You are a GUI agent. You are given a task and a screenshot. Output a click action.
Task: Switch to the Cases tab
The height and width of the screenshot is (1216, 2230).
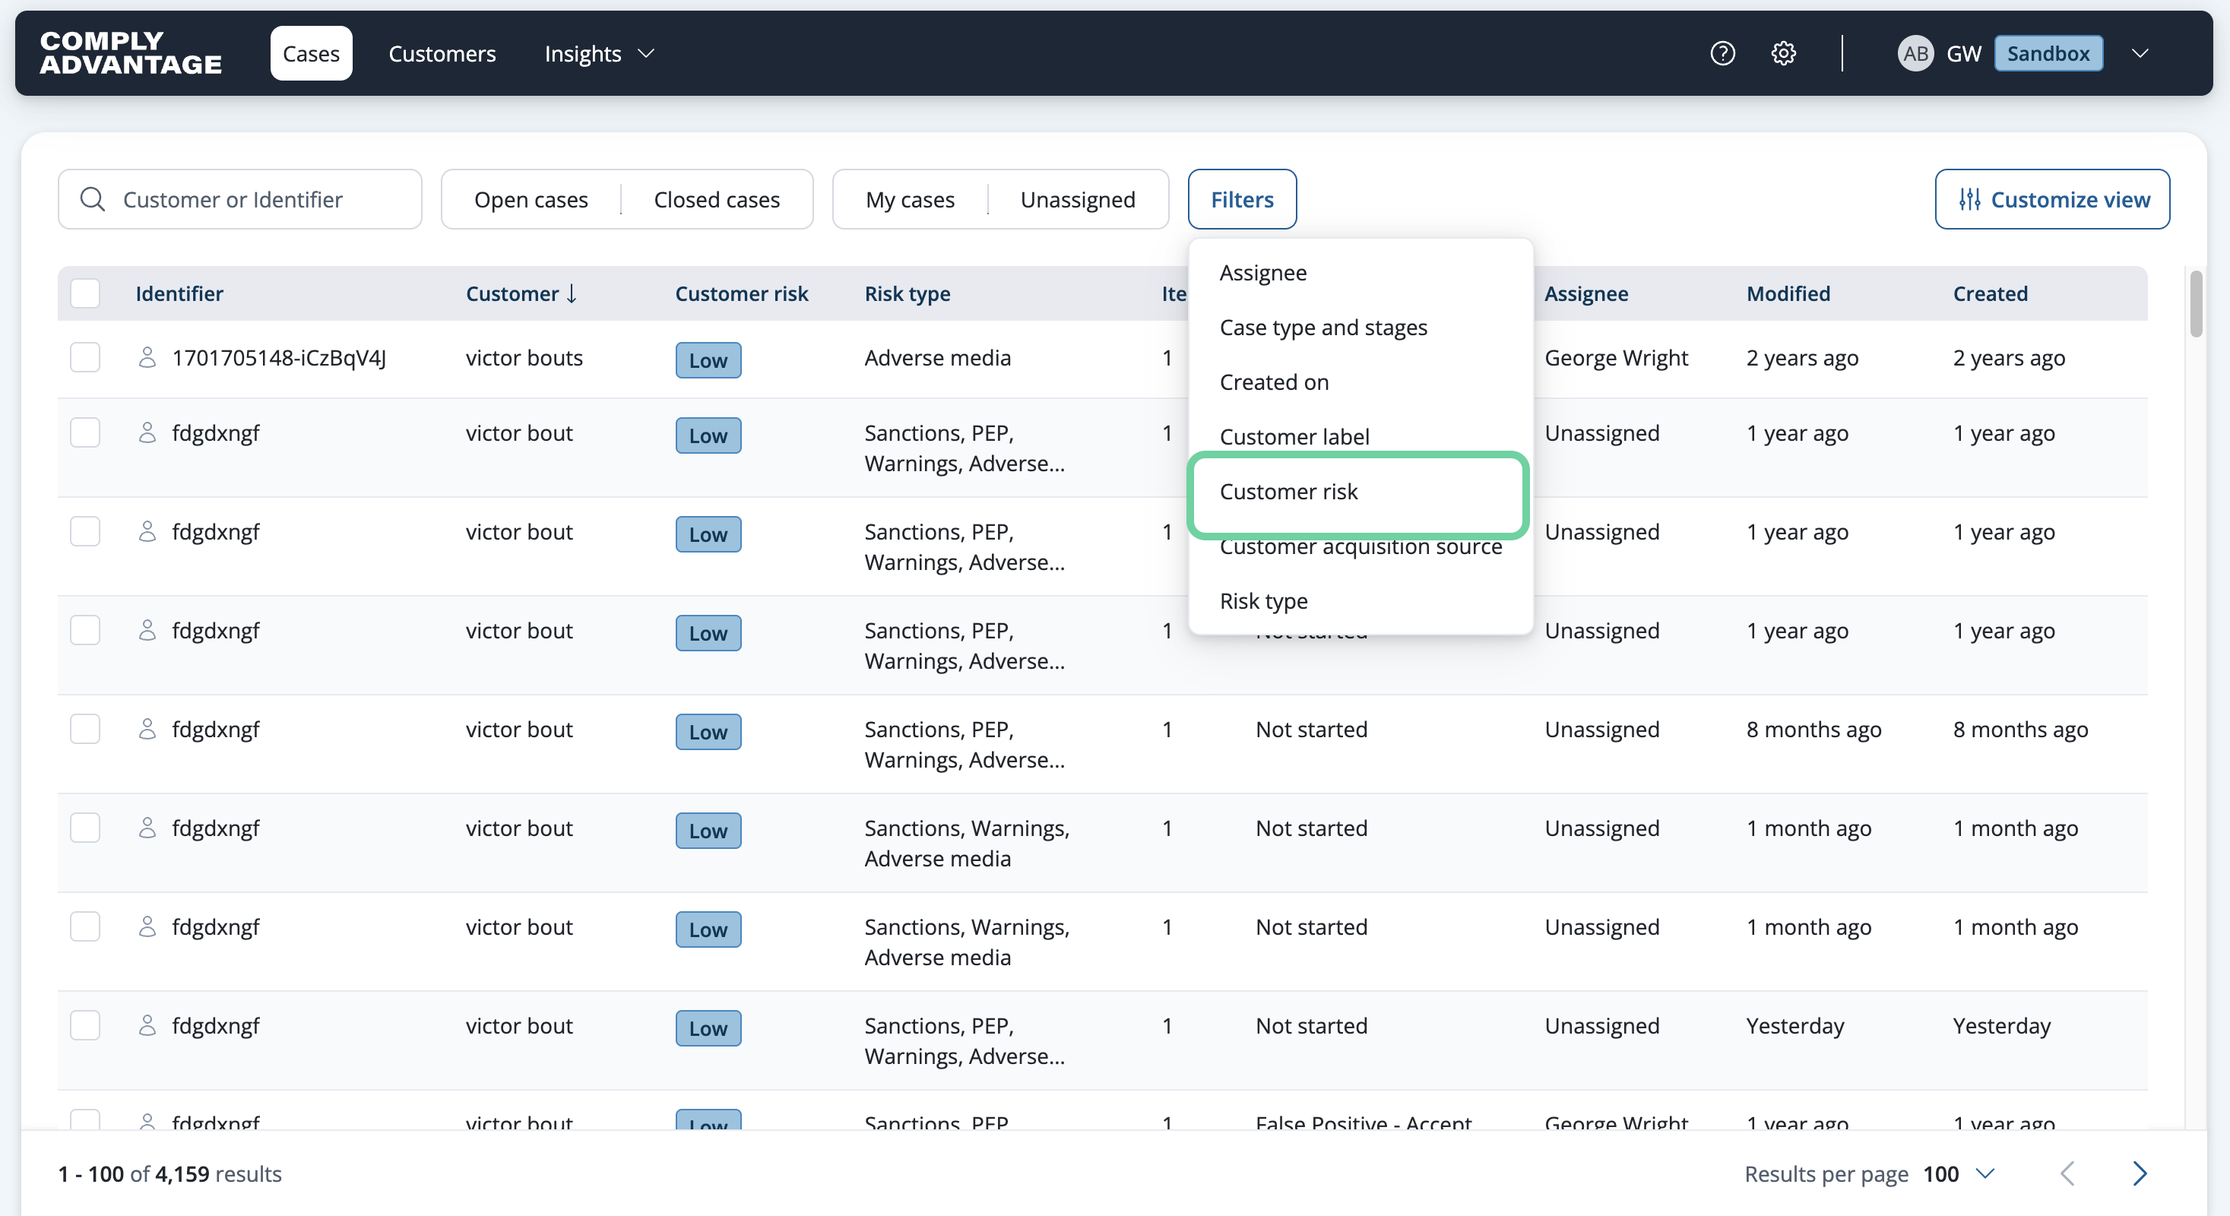pyautogui.click(x=311, y=54)
